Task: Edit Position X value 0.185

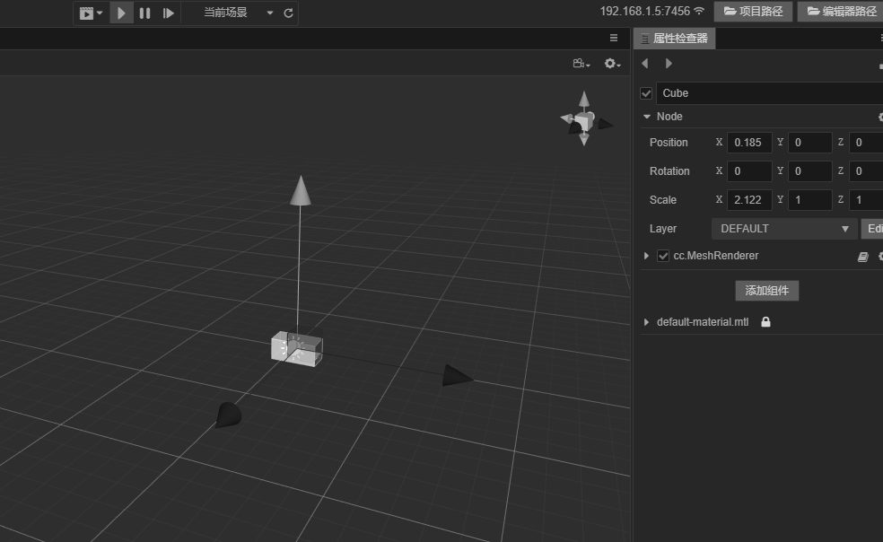Action: point(749,143)
